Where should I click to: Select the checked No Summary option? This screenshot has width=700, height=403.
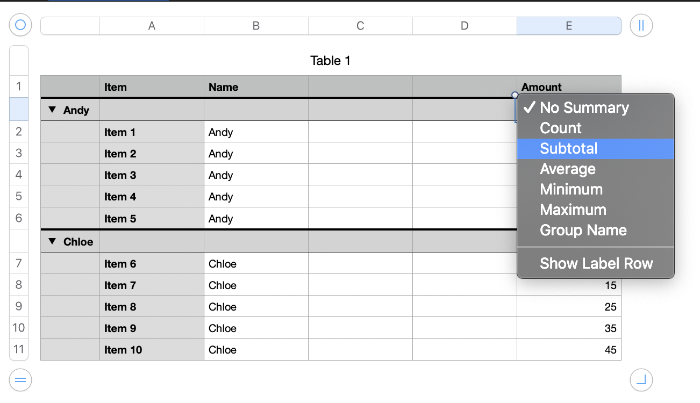[x=584, y=108]
